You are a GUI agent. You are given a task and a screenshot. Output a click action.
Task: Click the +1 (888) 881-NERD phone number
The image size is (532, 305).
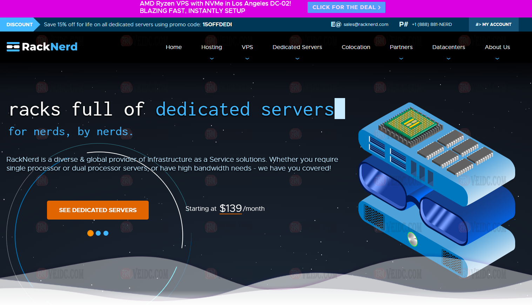432,25
